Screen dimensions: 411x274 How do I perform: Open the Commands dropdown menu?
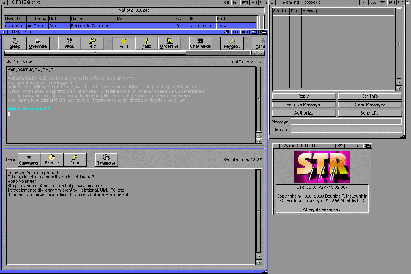coord(29,159)
